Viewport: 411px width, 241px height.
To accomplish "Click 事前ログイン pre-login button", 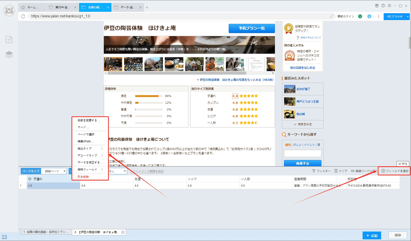I will pos(345,16).
